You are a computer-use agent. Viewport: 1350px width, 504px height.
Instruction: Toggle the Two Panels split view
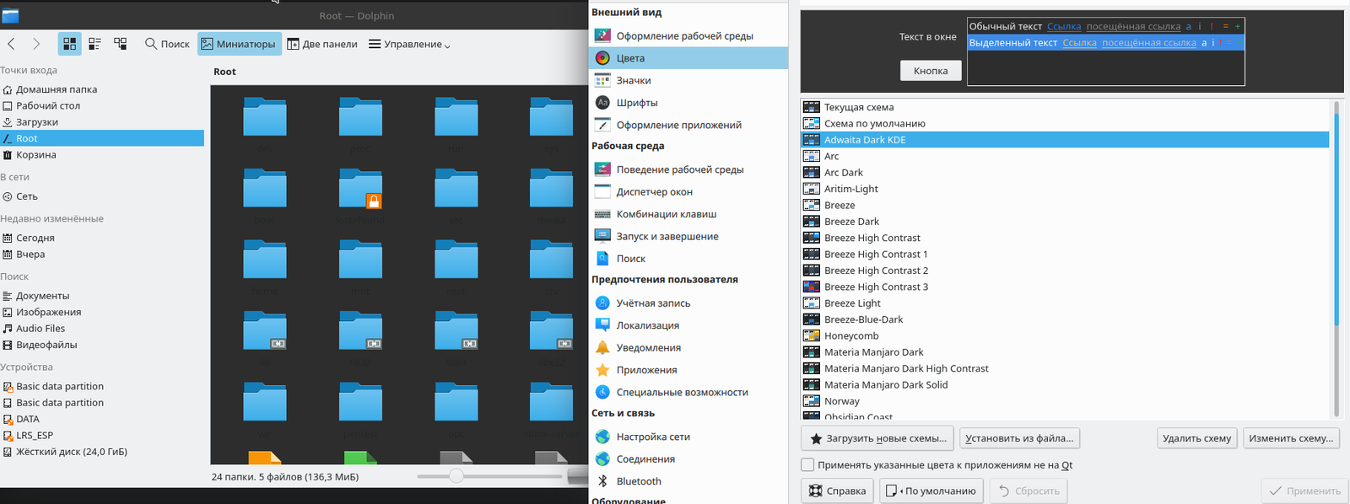(x=321, y=44)
